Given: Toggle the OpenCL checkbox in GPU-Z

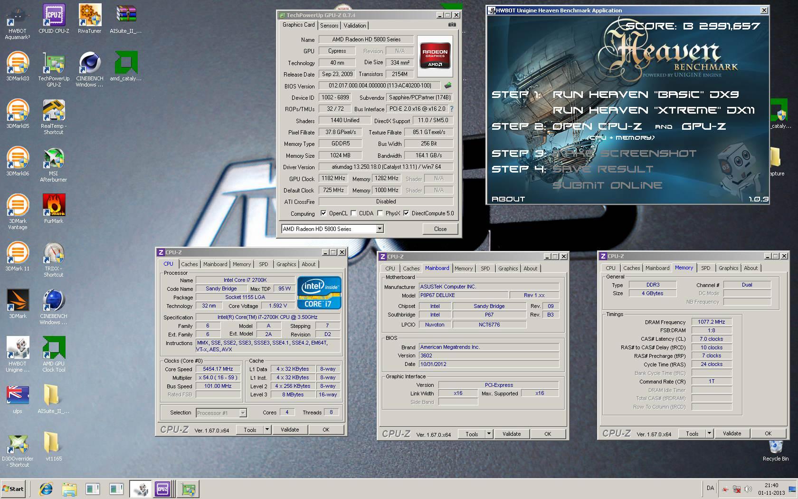Looking at the screenshot, I should 323,213.
